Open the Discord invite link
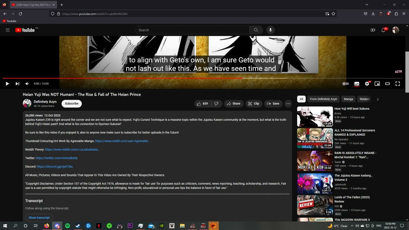Image resolution: width=409 pixels, height=230 pixels. 55,167
